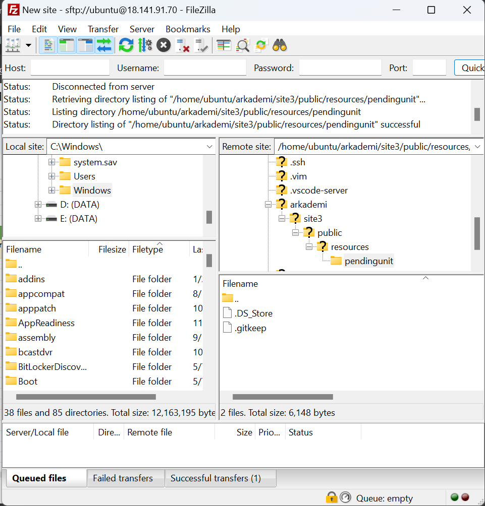The width and height of the screenshot is (485, 506).
Task: Refresh the file and folder listings
Action: click(126, 45)
